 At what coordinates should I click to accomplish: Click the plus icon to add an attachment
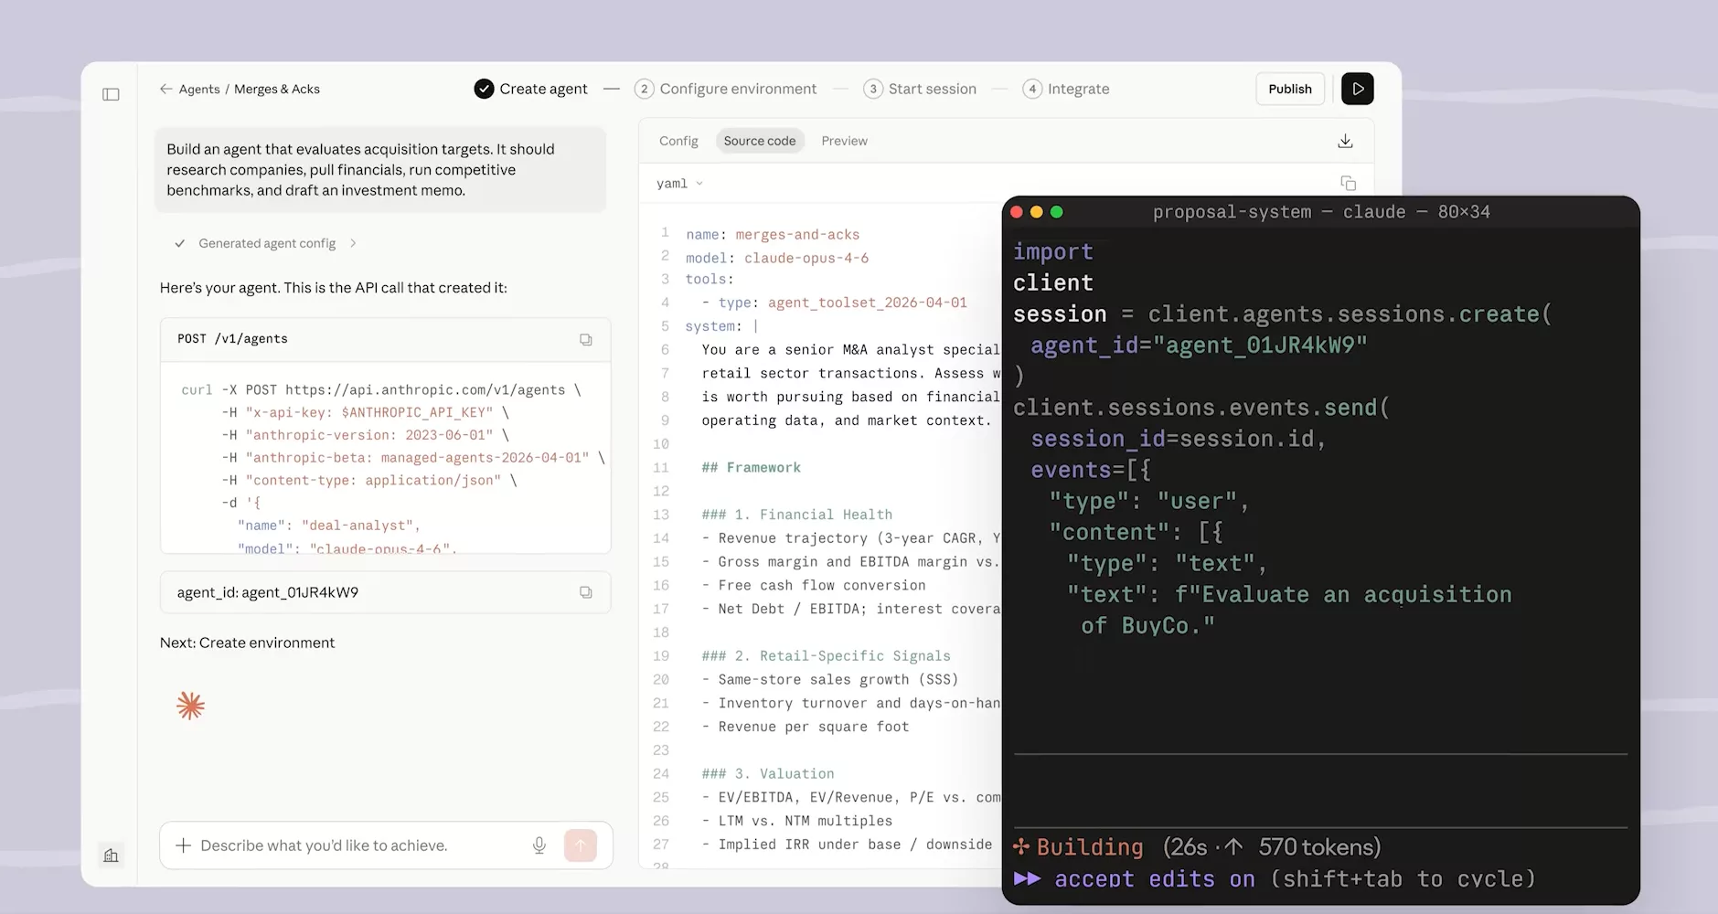click(184, 845)
